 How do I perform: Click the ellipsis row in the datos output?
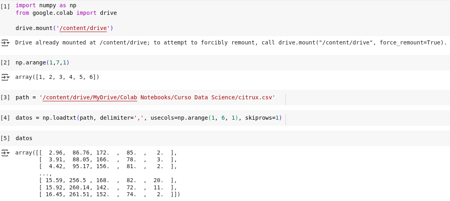(x=46, y=173)
